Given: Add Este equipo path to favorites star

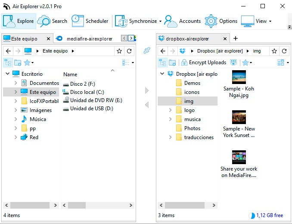Looking at the screenshot, I should (119, 51).
